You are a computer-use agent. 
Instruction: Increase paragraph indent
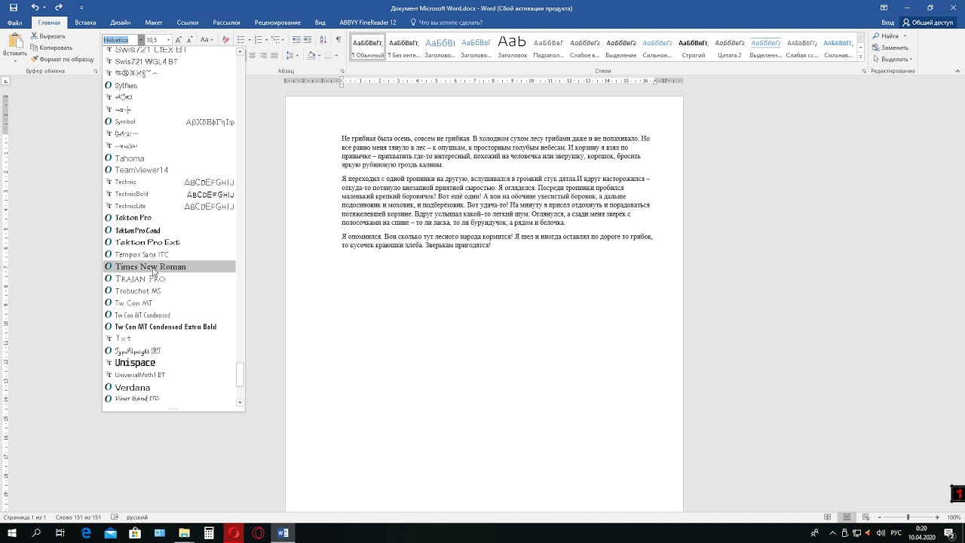click(x=308, y=40)
